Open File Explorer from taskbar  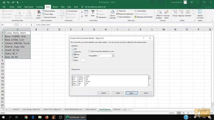(40, 117)
